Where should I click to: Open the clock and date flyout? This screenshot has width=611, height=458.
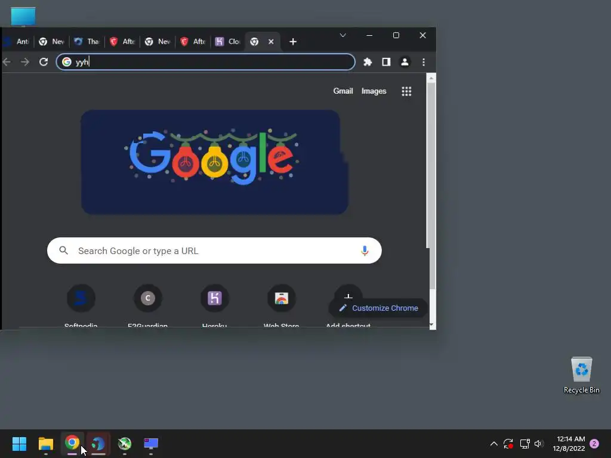coord(569,444)
